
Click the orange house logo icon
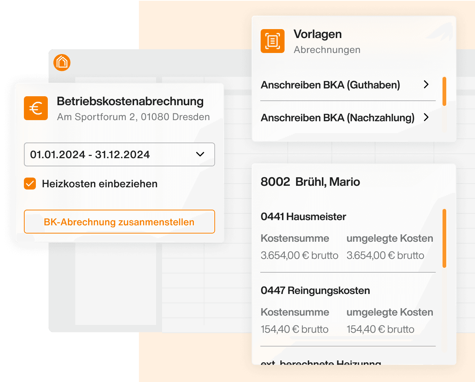(x=62, y=62)
